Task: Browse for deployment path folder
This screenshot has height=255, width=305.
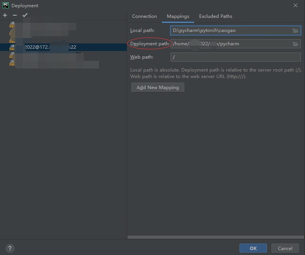Action: click(x=295, y=44)
